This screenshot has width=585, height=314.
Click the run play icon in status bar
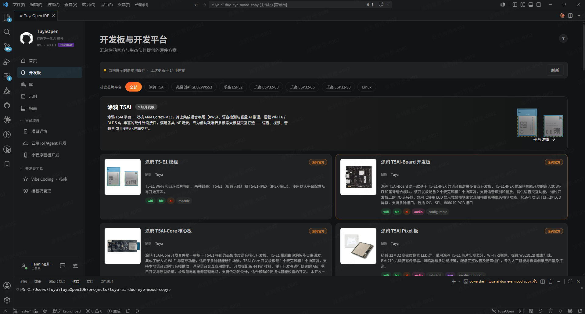coord(138,311)
